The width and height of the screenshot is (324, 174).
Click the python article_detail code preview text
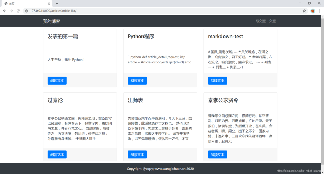pos(160,60)
